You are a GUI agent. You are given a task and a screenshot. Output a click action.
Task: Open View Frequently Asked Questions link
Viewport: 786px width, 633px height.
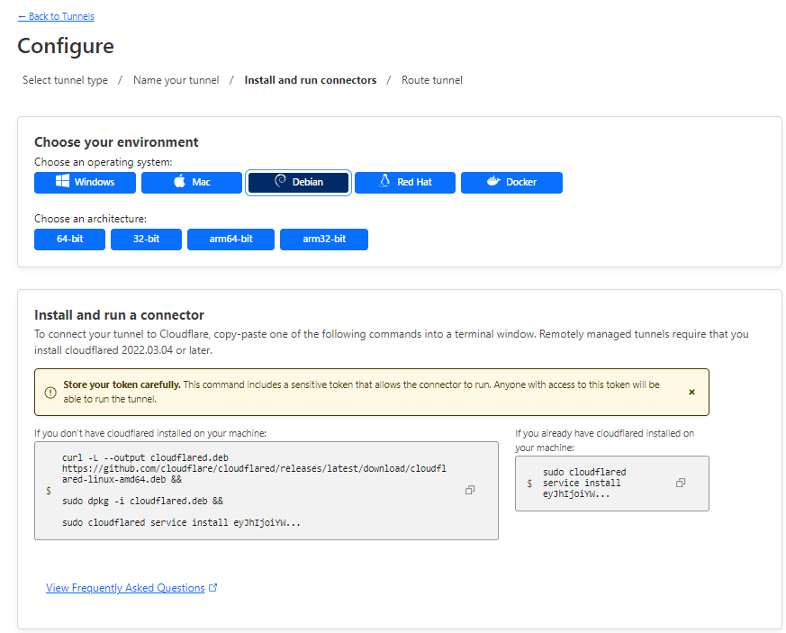point(125,588)
